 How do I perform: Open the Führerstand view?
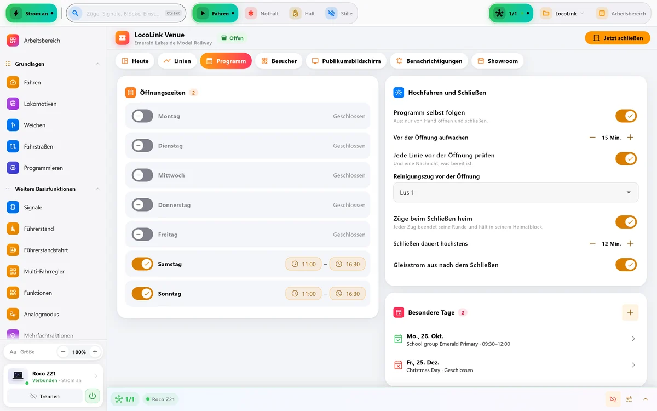click(x=53, y=229)
